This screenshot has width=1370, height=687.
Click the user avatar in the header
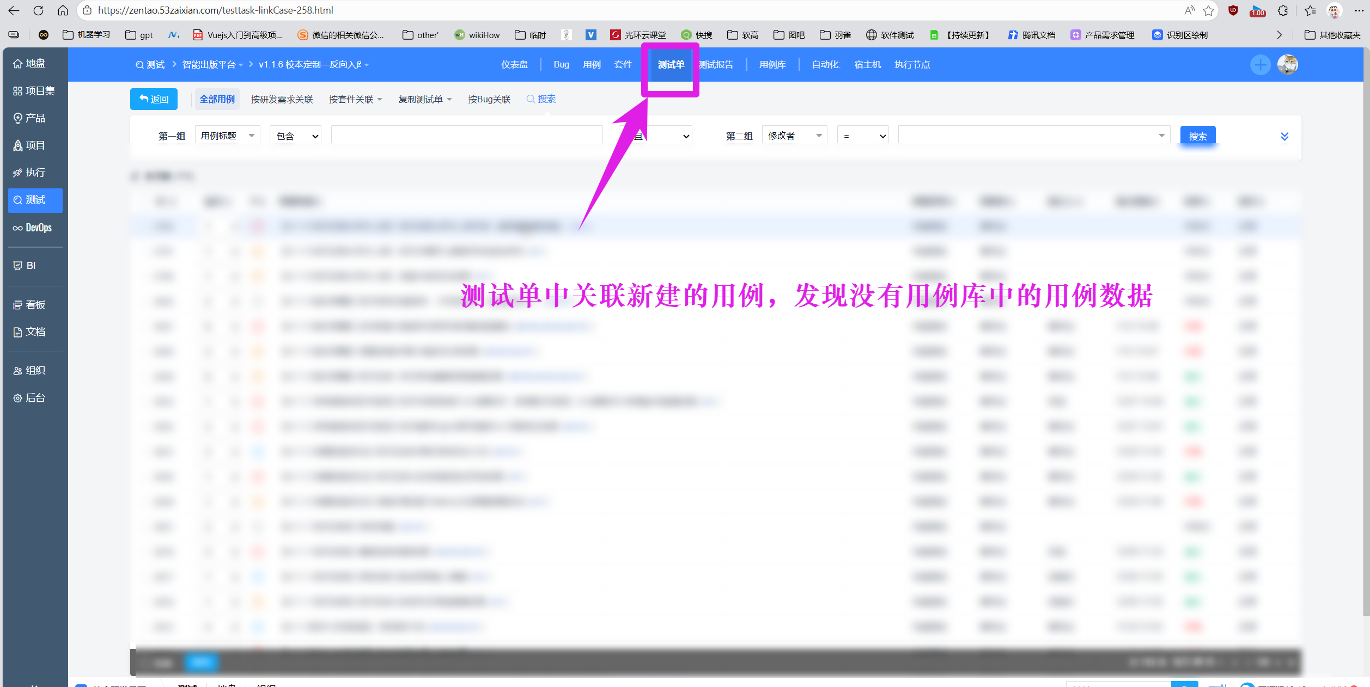[1288, 65]
